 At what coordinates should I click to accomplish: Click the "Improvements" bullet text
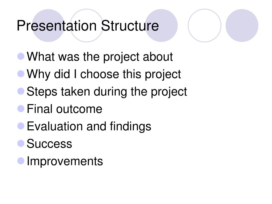tap(65, 161)
